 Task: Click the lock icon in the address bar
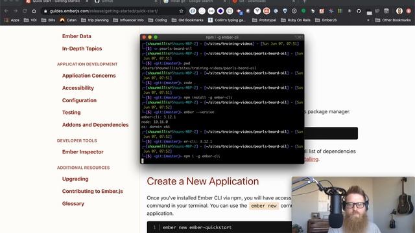click(45, 11)
